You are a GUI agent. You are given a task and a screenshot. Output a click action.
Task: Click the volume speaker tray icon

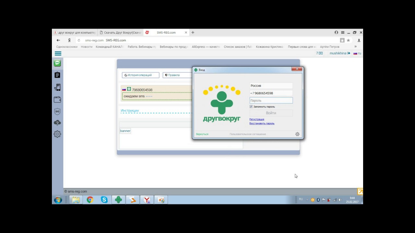tap(340, 200)
